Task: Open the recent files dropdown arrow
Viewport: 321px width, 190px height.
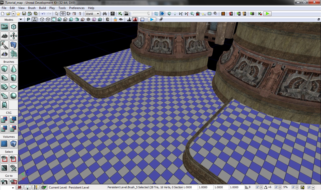Action: (13, 14)
